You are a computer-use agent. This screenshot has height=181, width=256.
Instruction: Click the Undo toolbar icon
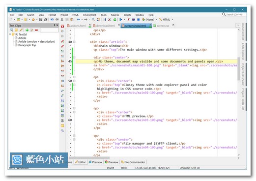tap(52, 20)
